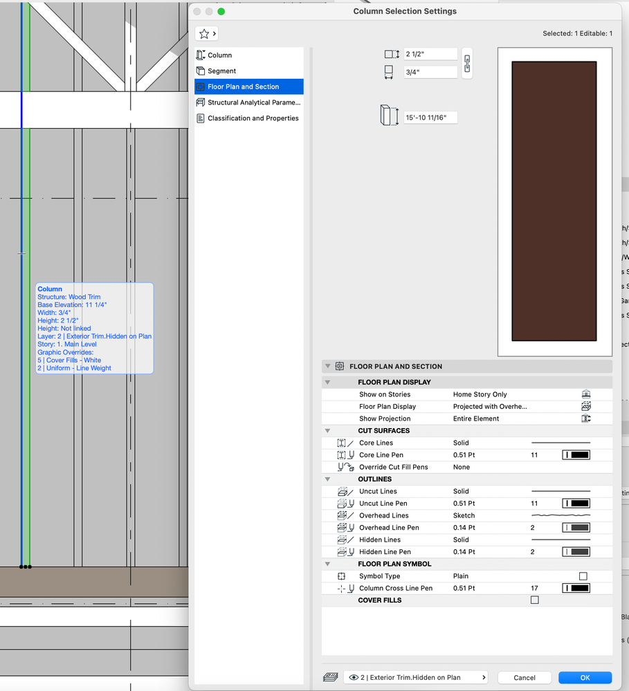Toggle the Symbol Type Plain checkbox
Image resolution: width=629 pixels, height=691 pixels.
pyautogui.click(x=583, y=576)
